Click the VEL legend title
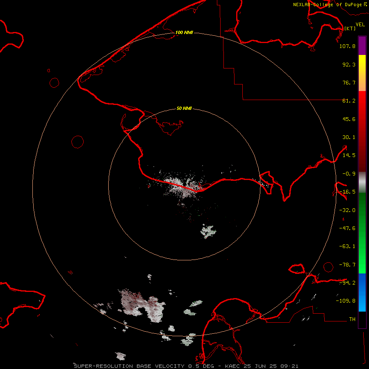The image size is (369, 369). tap(360, 25)
